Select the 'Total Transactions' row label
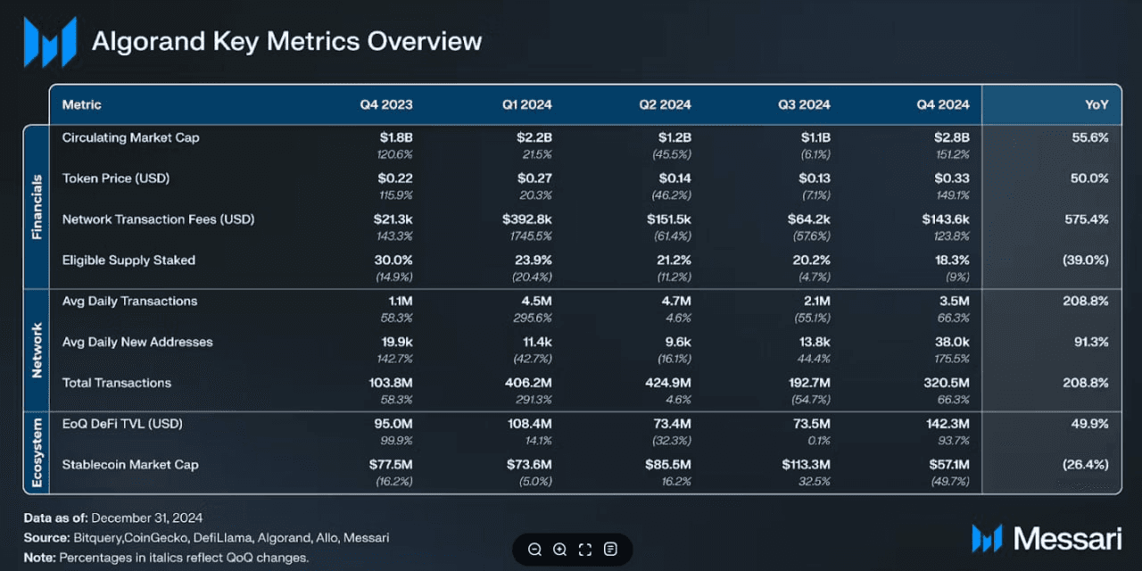The height and width of the screenshot is (571, 1142). coord(117,383)
